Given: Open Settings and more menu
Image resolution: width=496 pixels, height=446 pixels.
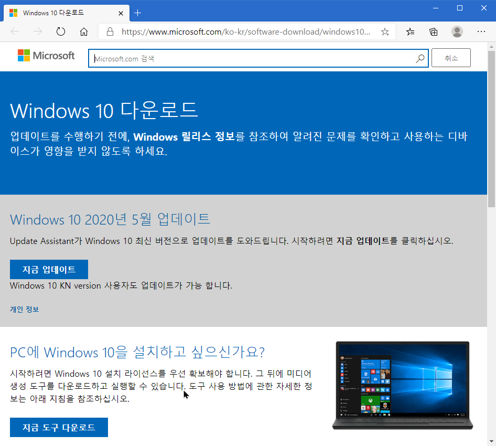Looking at the screenshot, I should tap(481, 31).
